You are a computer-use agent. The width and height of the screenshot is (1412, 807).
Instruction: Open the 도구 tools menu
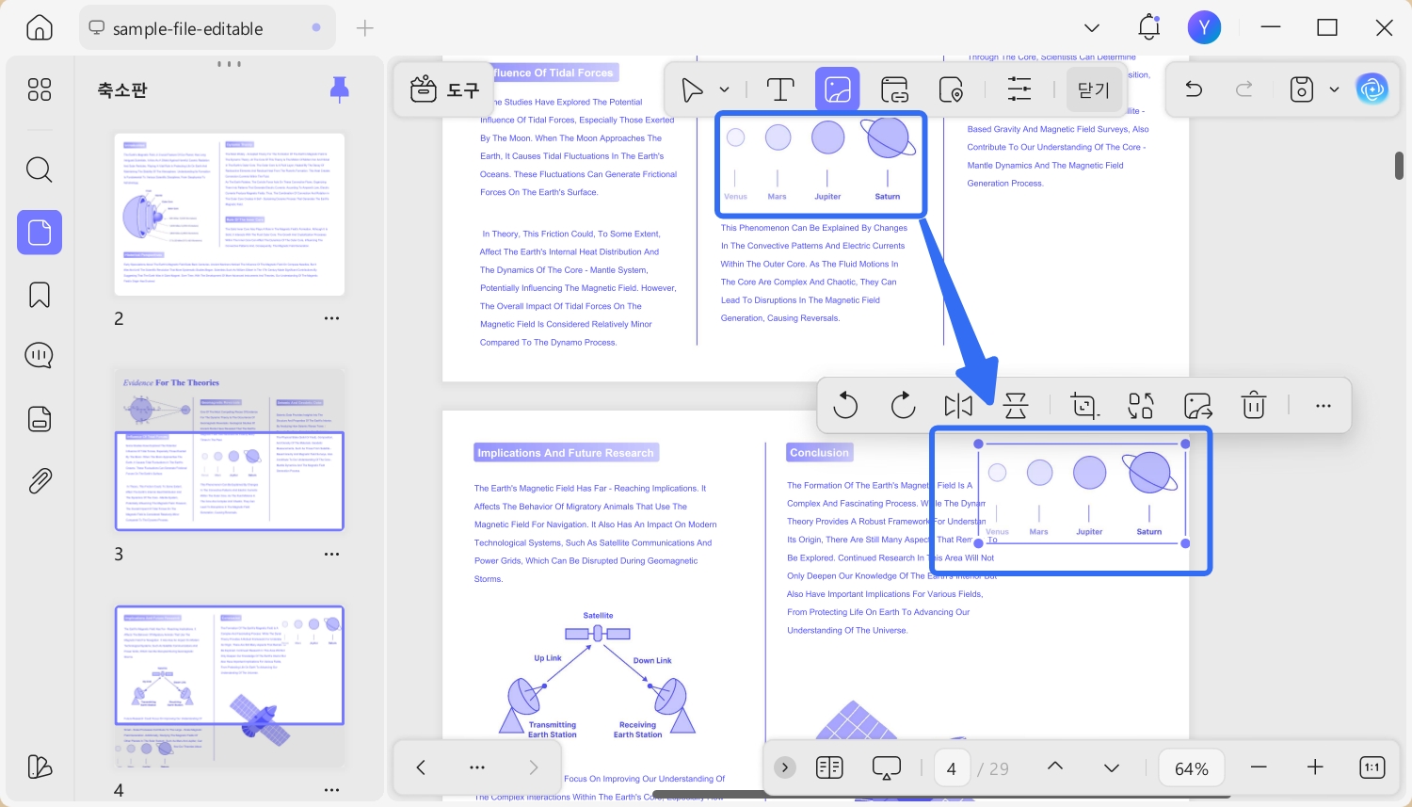click(445, 89)
